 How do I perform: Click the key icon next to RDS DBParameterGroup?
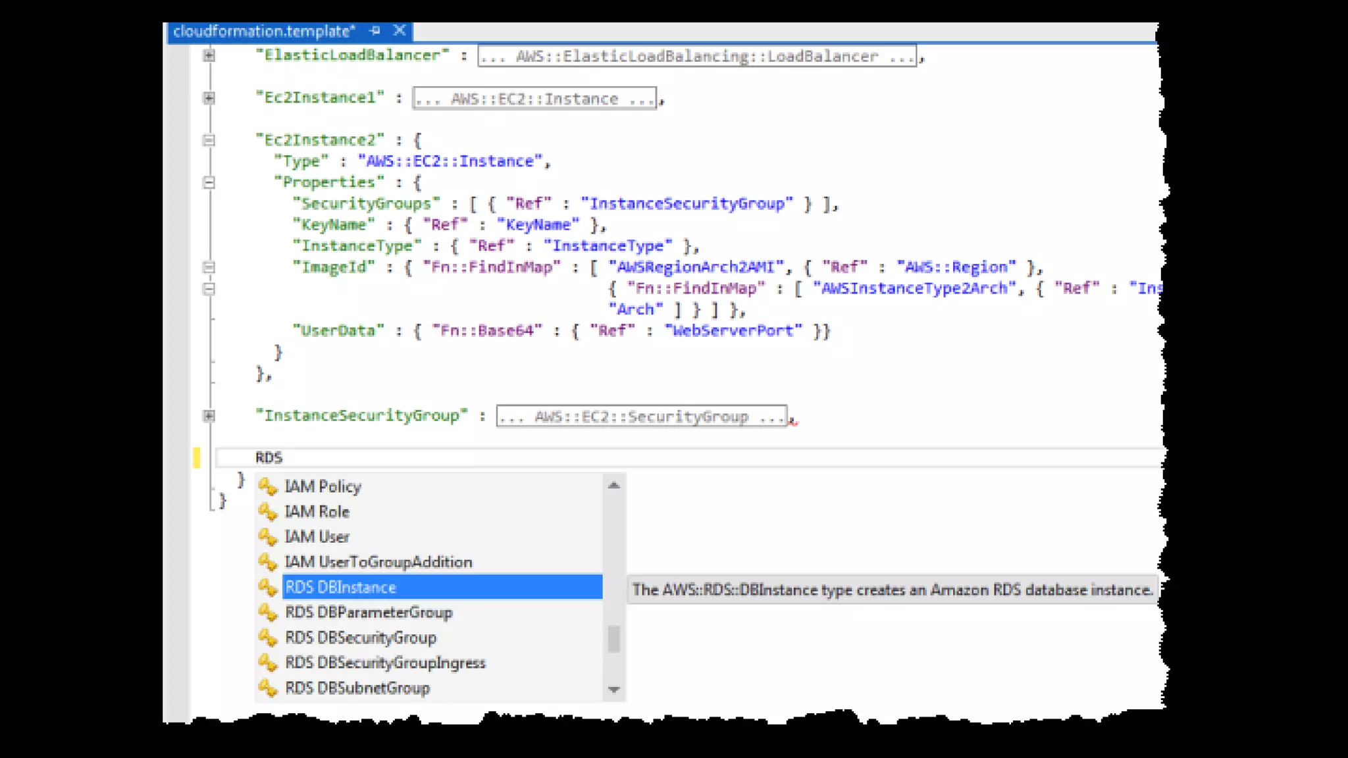267,613
